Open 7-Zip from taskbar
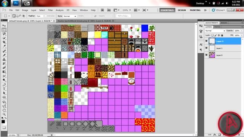 pos(27,3)
